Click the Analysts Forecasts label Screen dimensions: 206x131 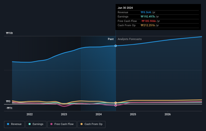click(x=130, y=39)
